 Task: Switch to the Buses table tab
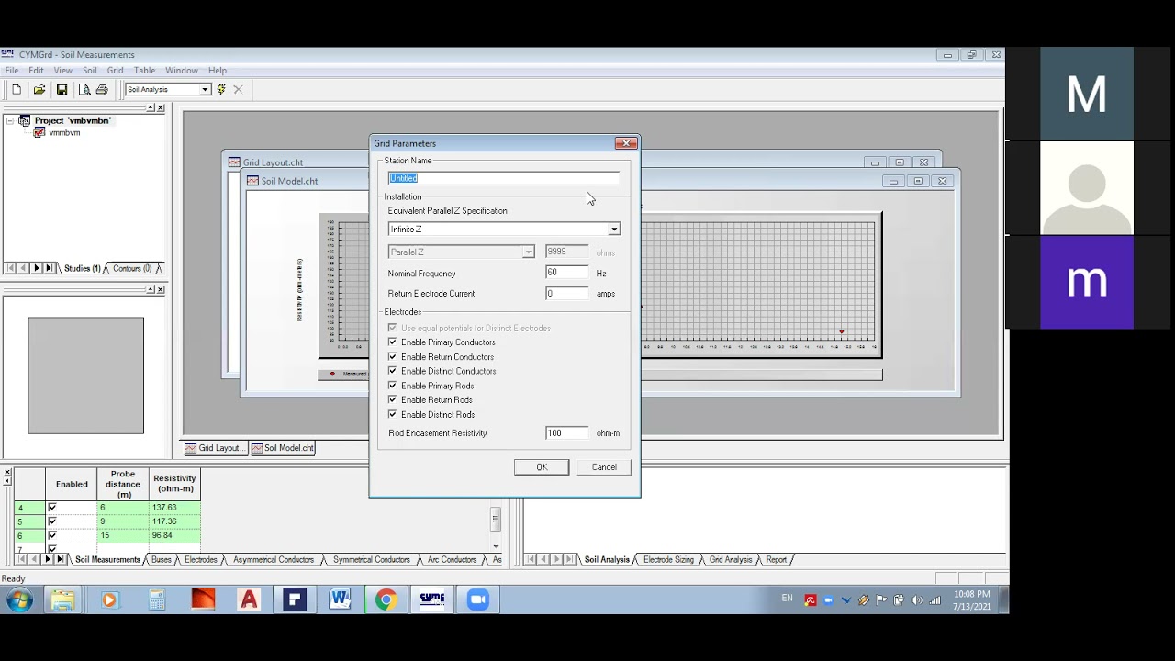(162, 560)
